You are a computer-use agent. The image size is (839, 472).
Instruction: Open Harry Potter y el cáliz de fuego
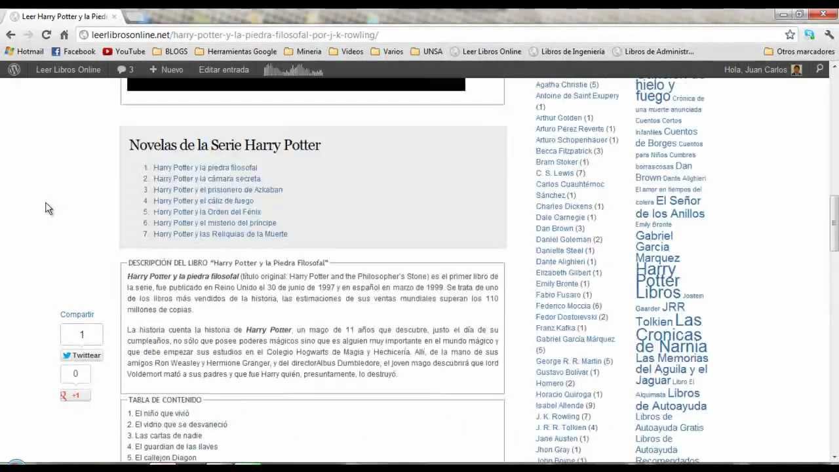(203, 201)
